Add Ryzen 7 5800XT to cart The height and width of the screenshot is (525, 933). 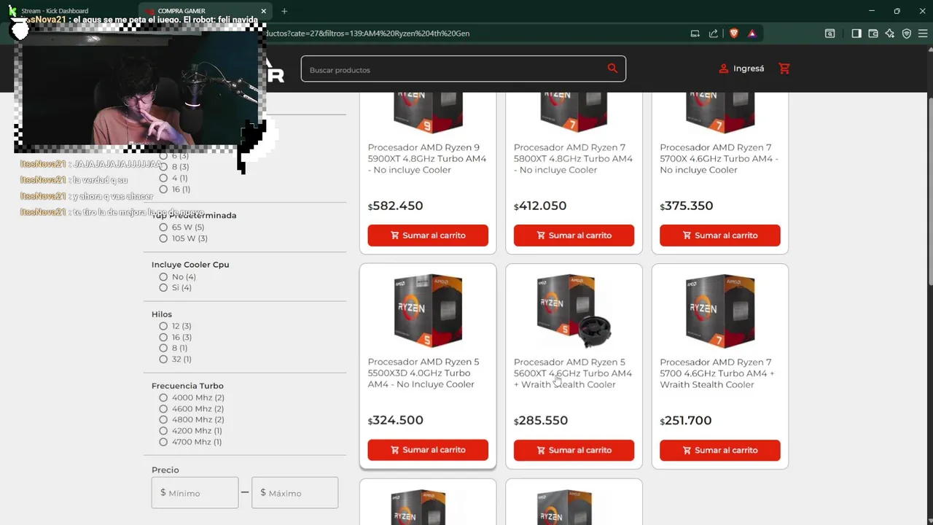click(574, 236)
